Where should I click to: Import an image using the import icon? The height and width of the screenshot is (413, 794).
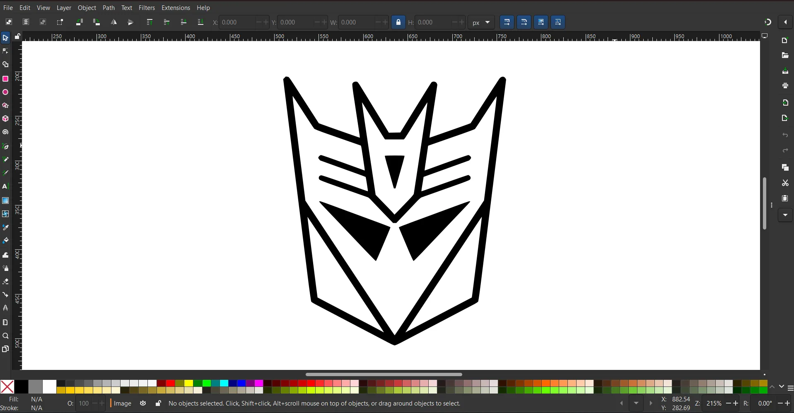pos(786,103)
